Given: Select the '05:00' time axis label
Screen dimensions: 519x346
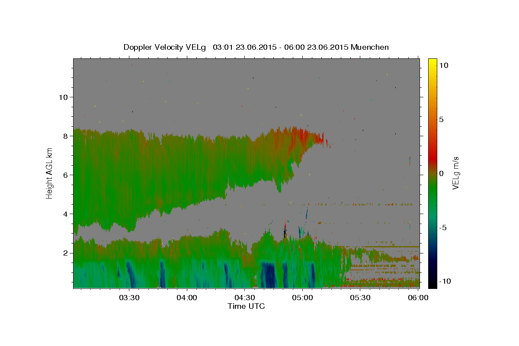Looking at the screenshot, I should pyautogui.click(x=302, y=298).
